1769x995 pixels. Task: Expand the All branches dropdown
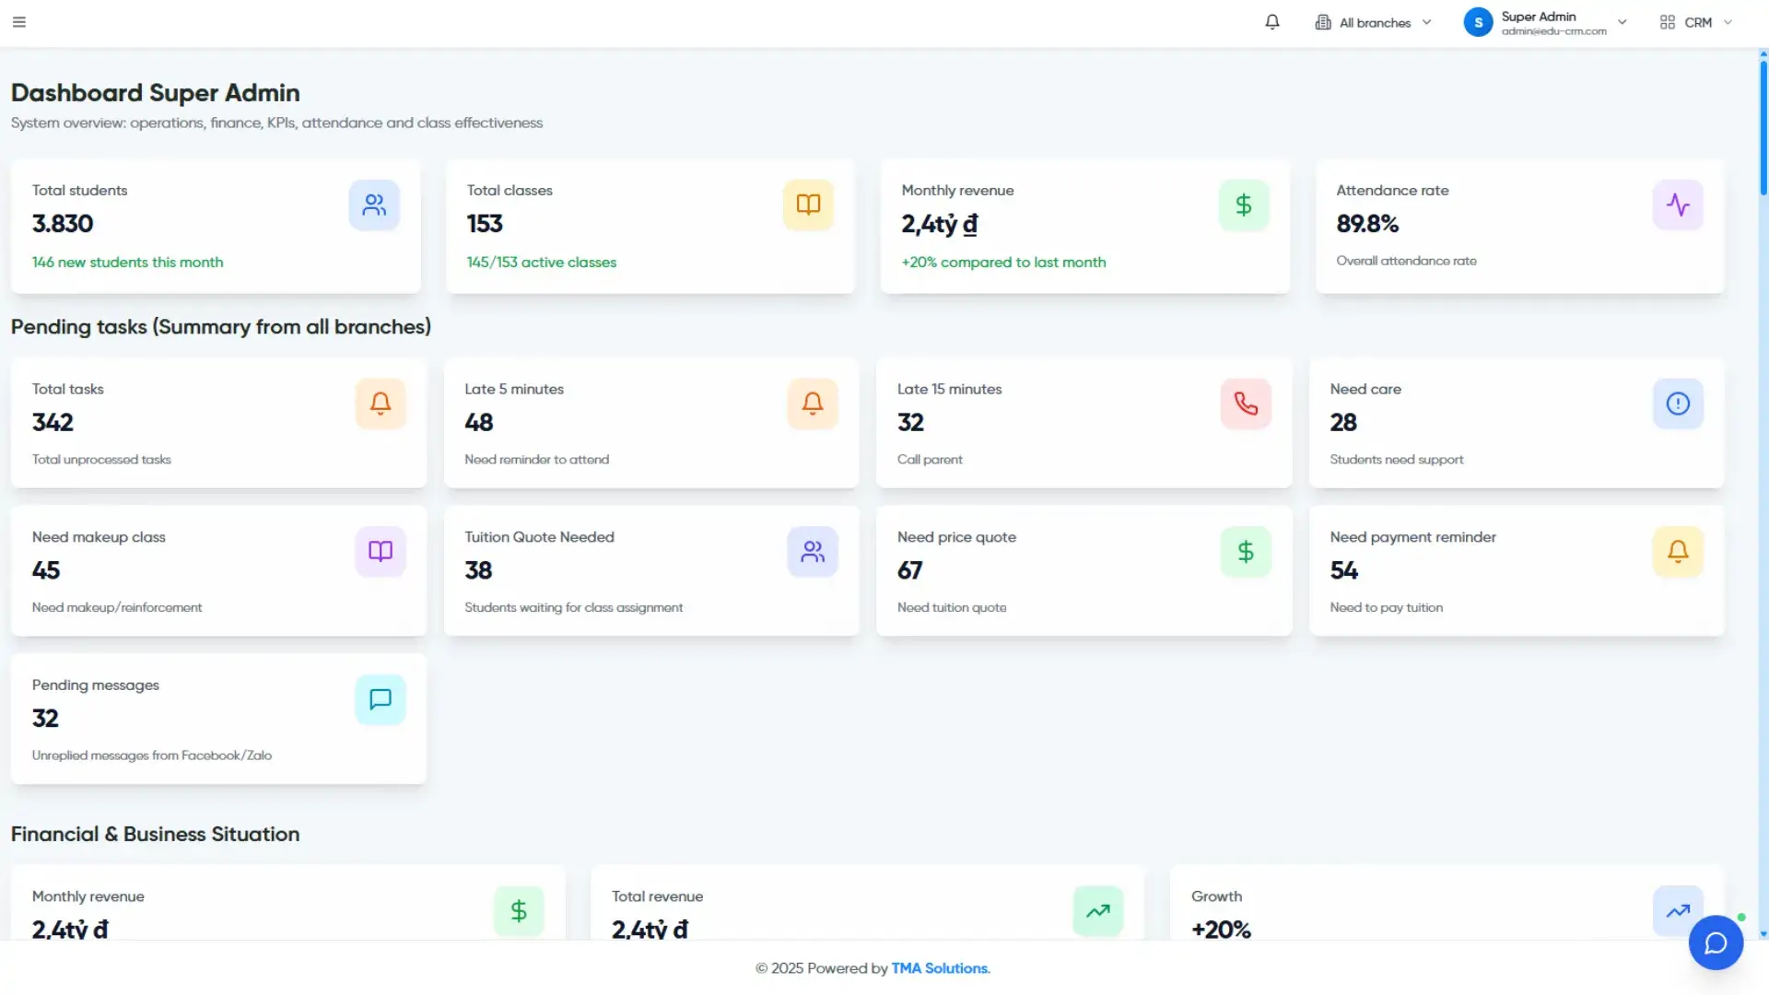pos(1373,22)
